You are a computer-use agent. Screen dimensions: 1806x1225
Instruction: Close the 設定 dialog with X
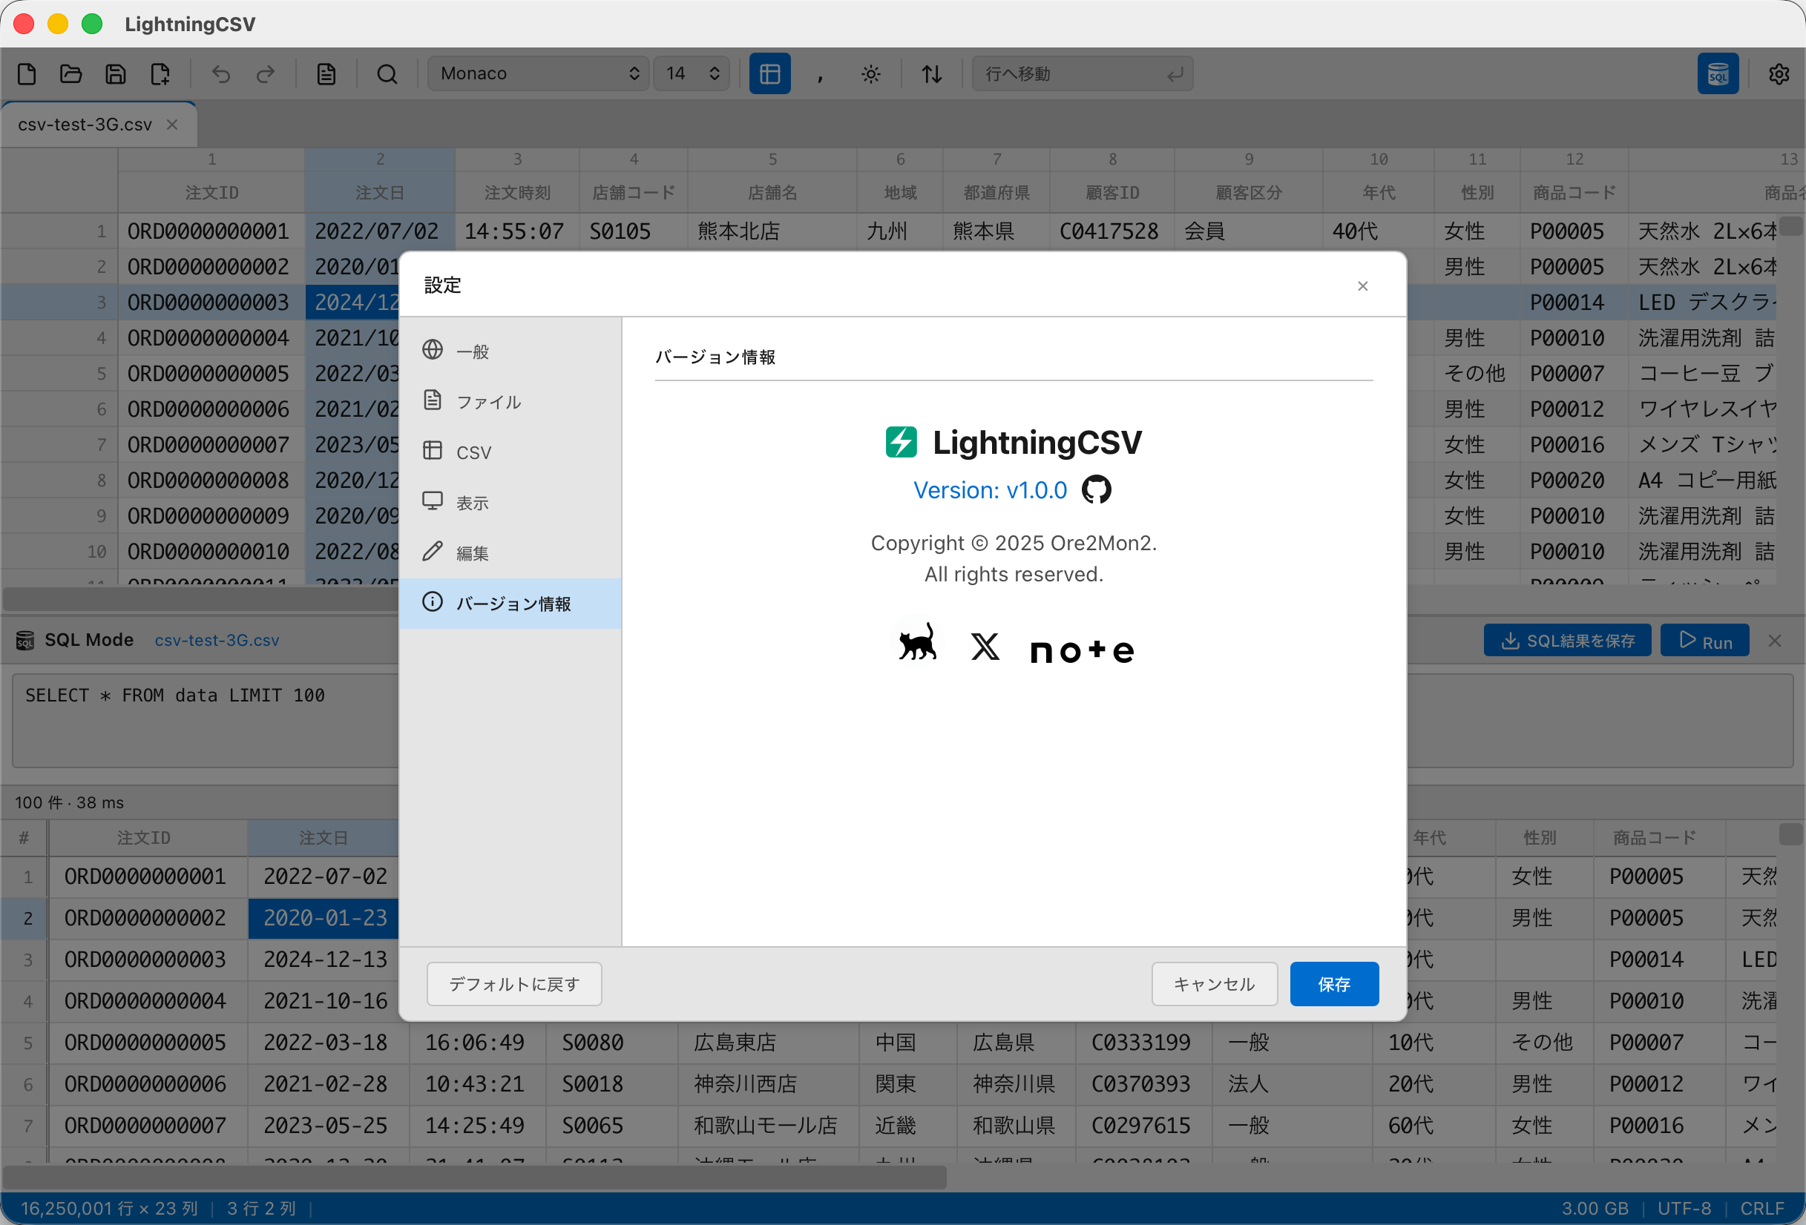[1362, 286]
